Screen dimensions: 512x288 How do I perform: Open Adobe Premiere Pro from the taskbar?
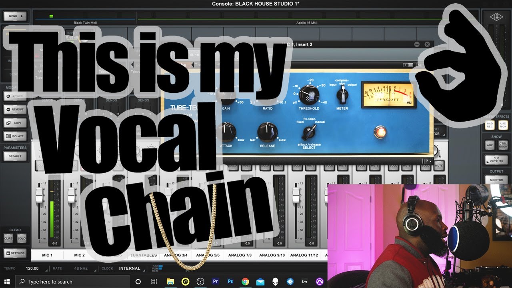[x=216, y=282]
